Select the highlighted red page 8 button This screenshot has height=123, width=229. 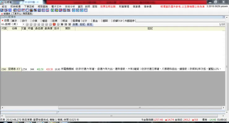click(x=54, y=24)
